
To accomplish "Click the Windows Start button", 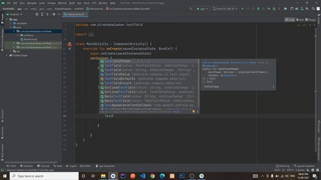I will (x=5, y=176).
